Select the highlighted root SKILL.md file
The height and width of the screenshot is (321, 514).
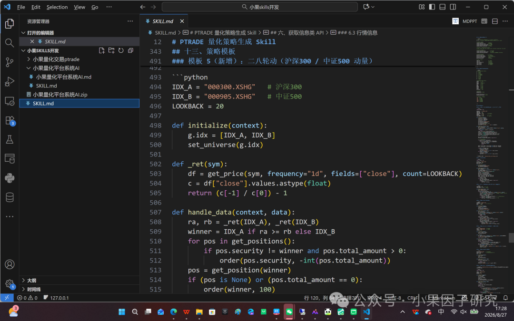click(x=79, y=104)
